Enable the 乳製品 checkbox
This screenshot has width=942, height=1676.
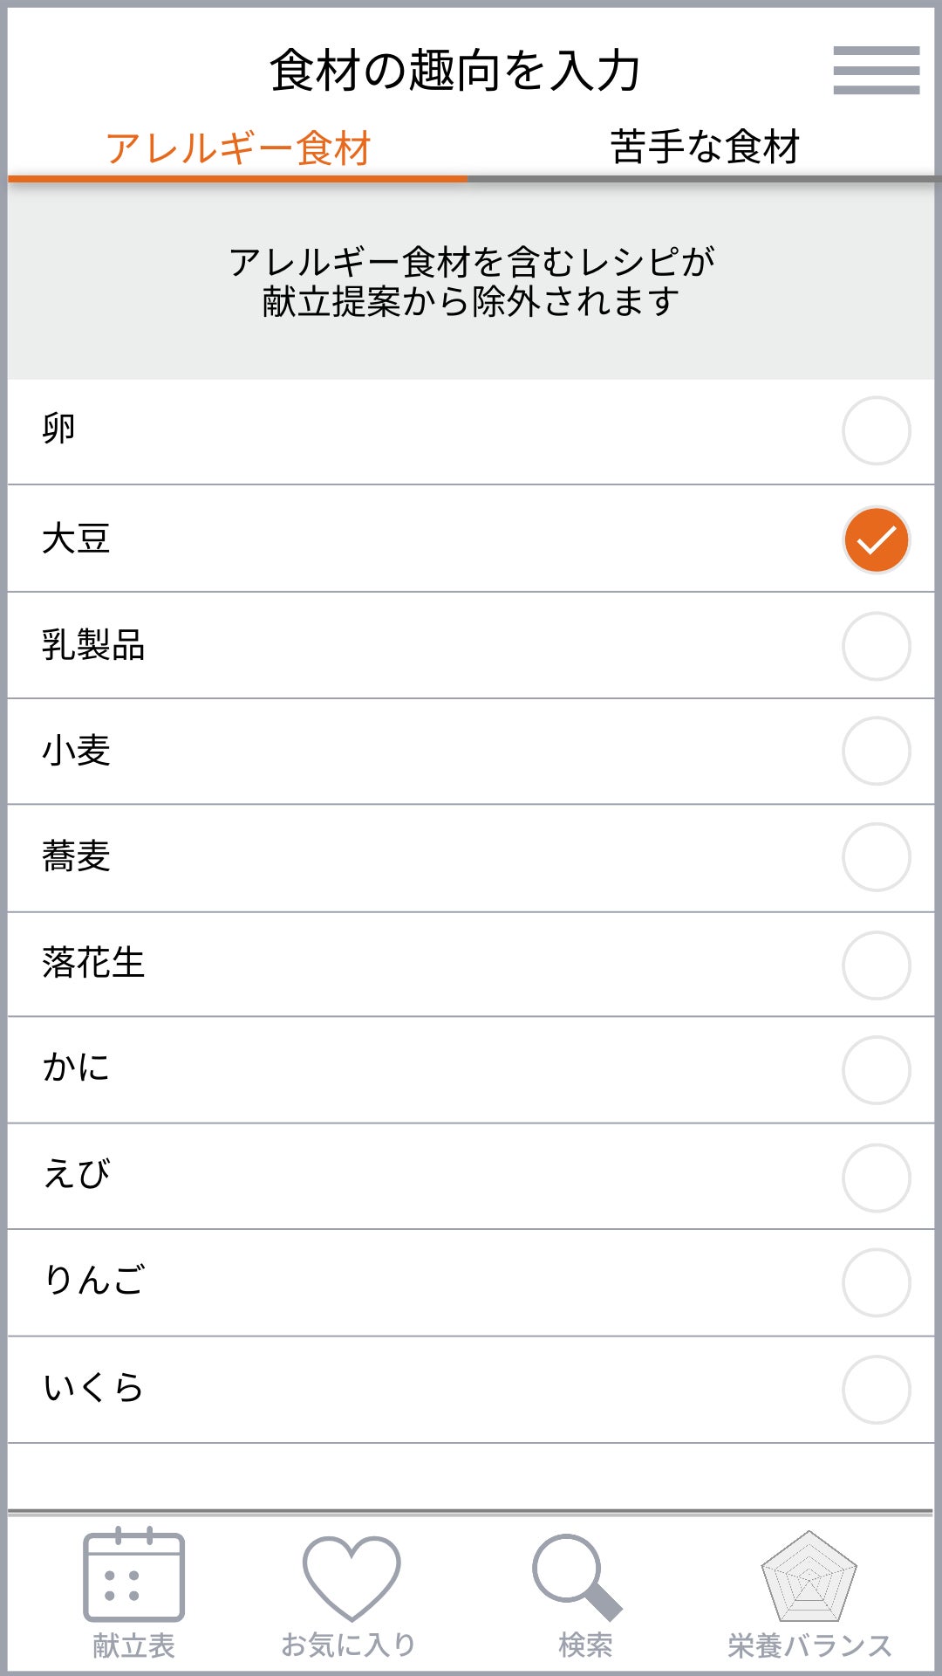click(876, 646)
